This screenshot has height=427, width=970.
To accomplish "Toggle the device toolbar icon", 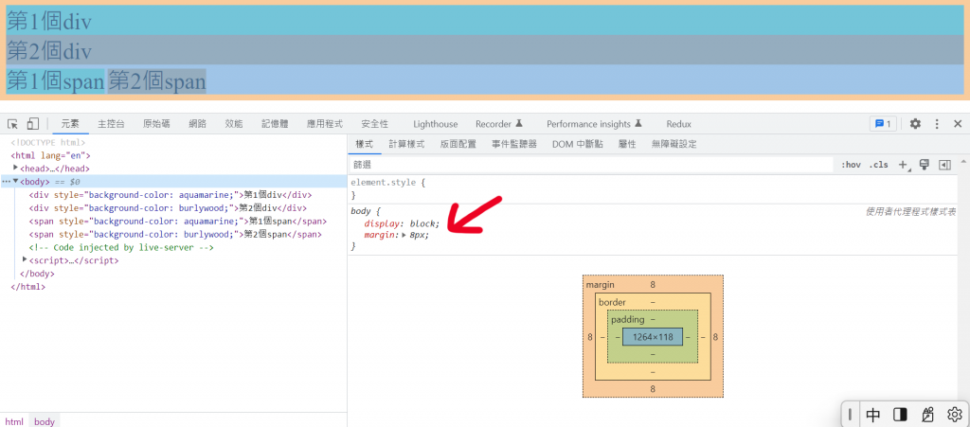I will (33, 124).
